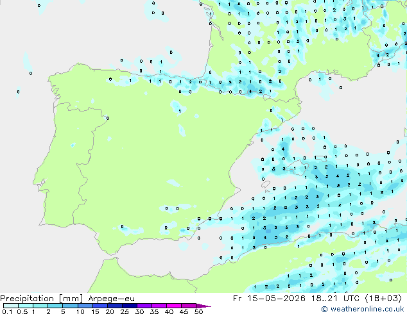Select the 'Arpege-eu' model name label
Image resolution: width=407 pixels, height=314 pixels.
(x=111, y=299)
